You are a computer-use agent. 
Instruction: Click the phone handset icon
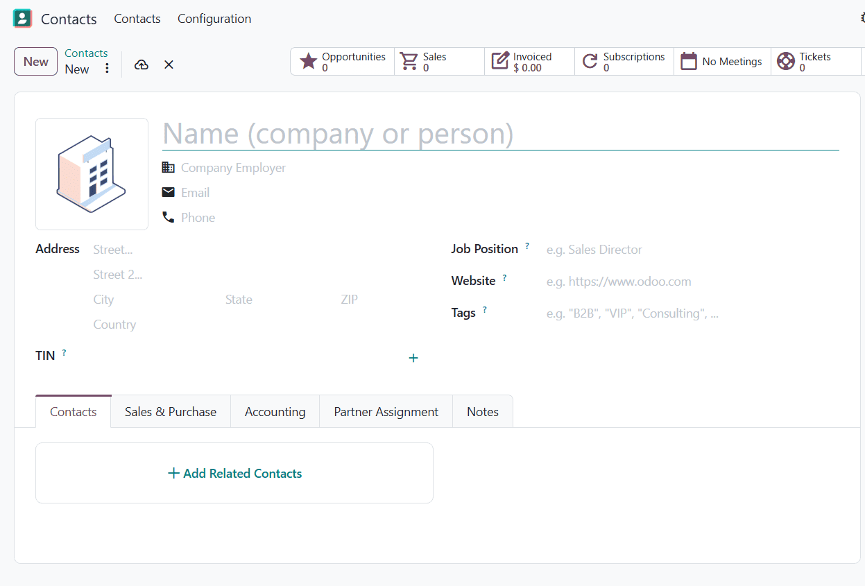coord(169,217)
